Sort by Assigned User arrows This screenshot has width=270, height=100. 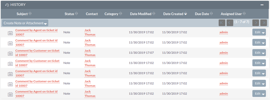click(x=244, y=14)
